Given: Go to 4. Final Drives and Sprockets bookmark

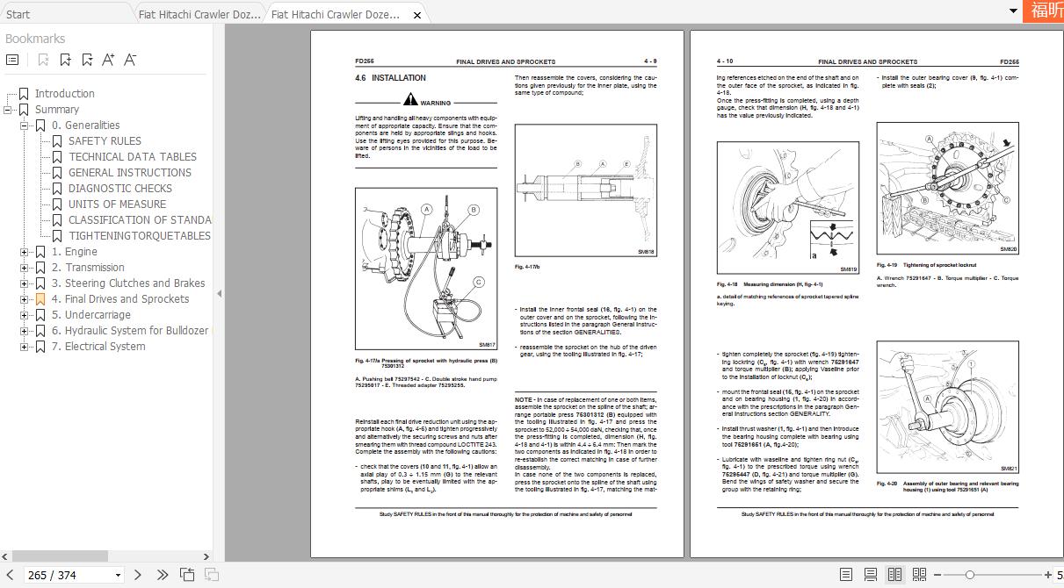Looking at the screenshot, I should click(x=119, y=299).
